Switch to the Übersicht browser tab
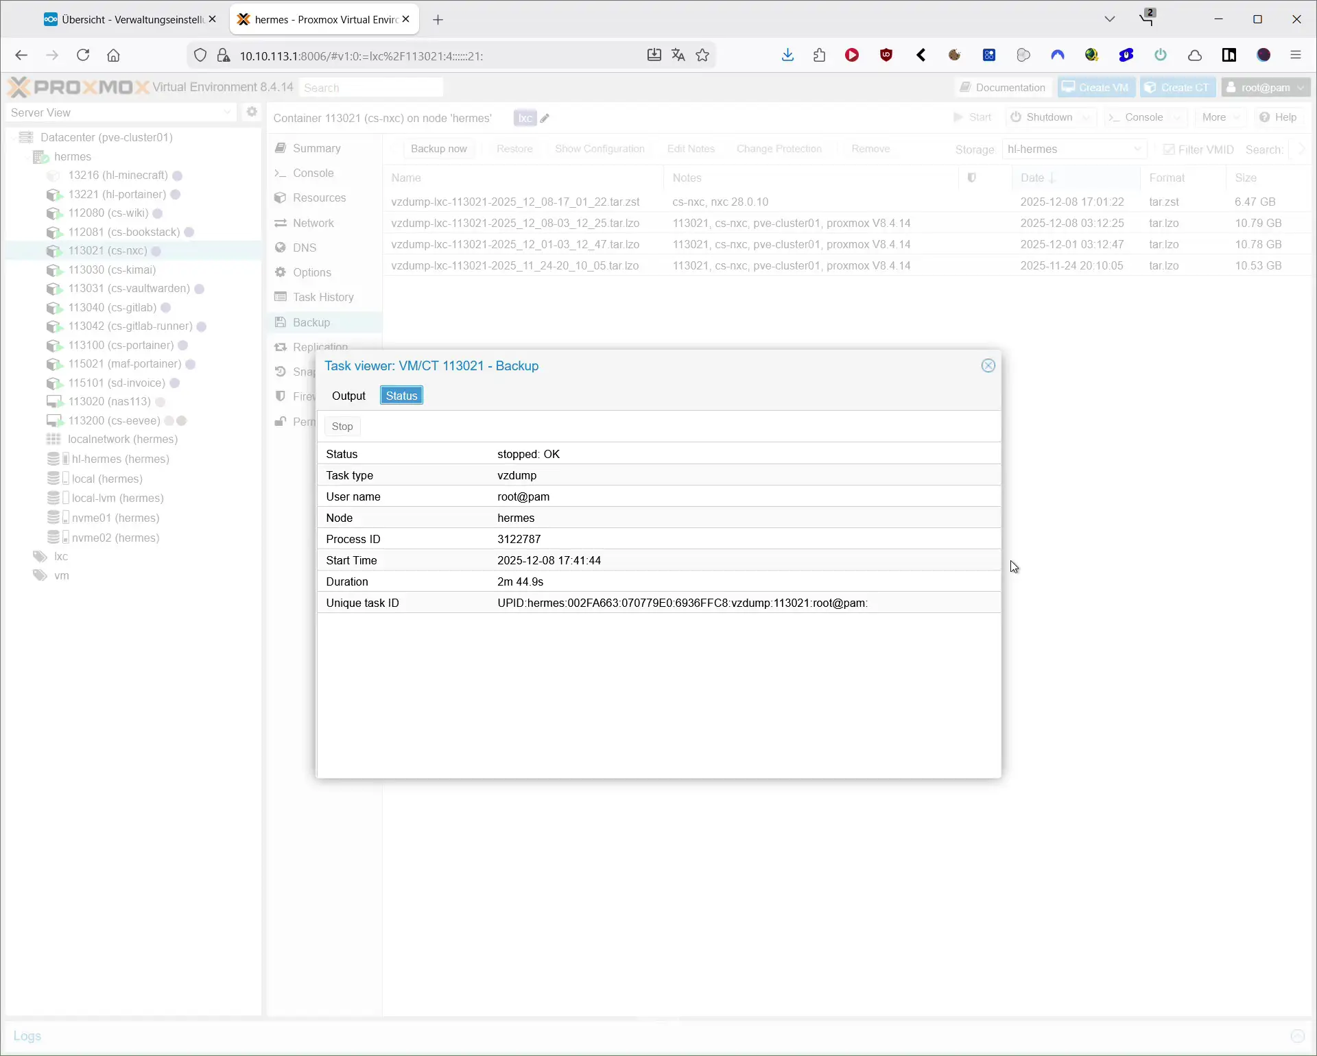1317x1056 pixels. click(x=123, y=19)
